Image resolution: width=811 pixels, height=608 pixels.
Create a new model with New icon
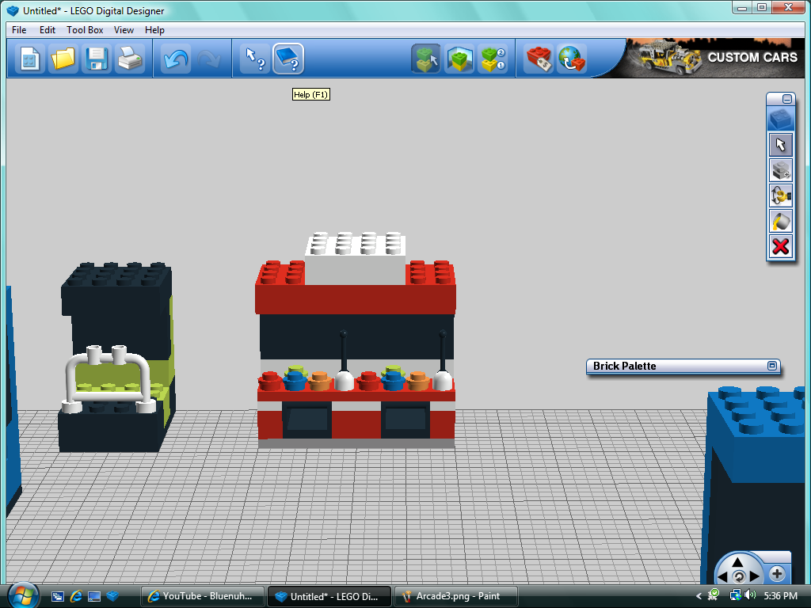[x=30, y=59]
